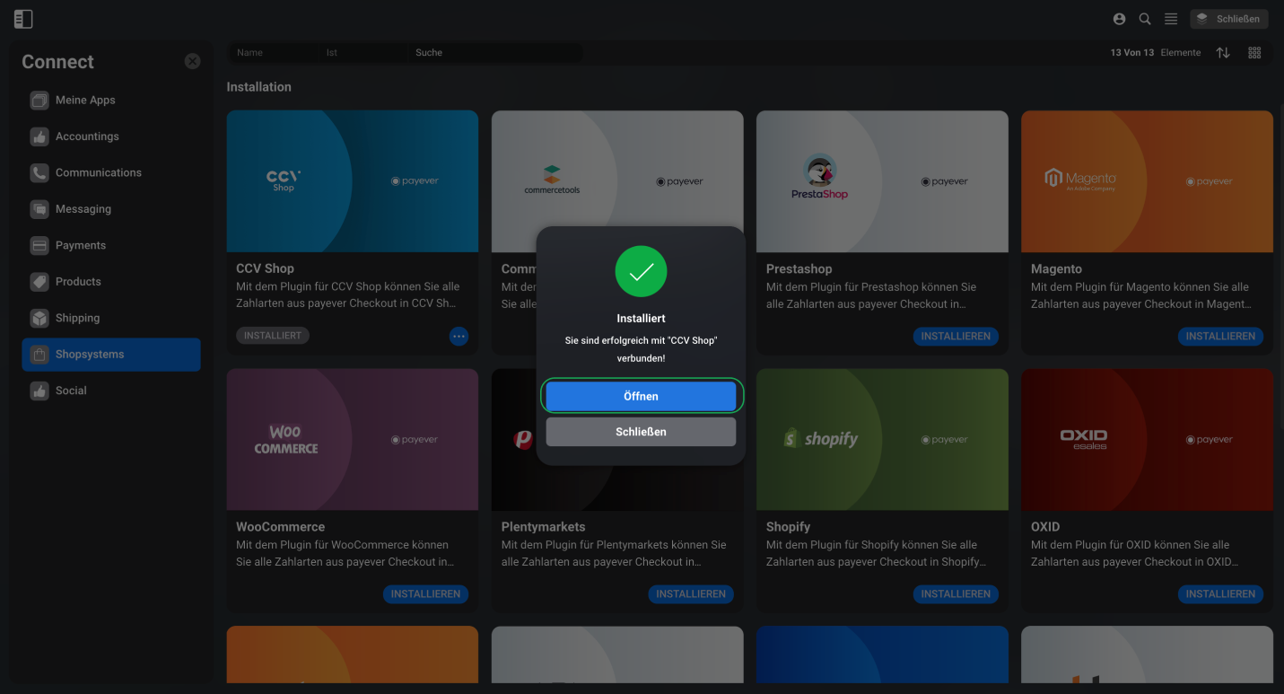Image resolution: width=1284 pixels, height=694 pixels.
Task: Open the OXID esales card thumbnail
Action: (x=1147, y=440)
